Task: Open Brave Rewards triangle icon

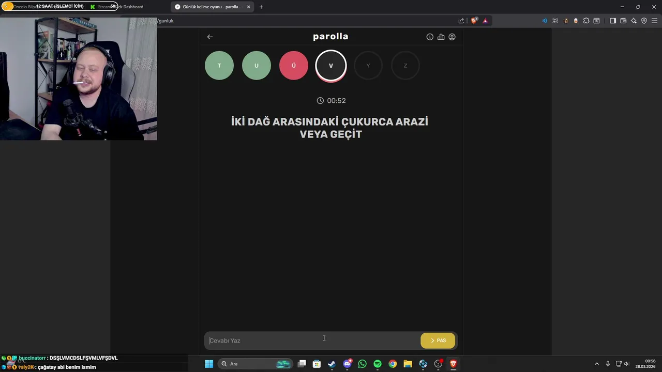Action: [x=485, y=21]
